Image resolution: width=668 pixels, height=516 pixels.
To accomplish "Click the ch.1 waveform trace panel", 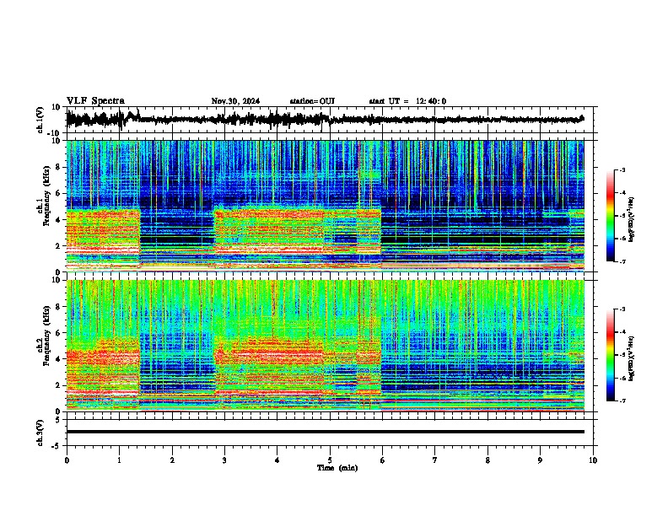I will pos(331,120).
